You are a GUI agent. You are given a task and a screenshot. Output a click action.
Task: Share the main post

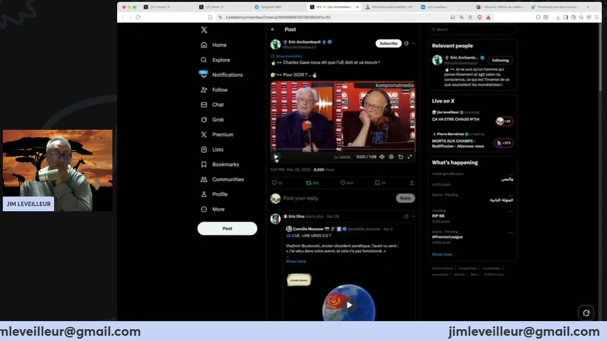tap(412, 183)
